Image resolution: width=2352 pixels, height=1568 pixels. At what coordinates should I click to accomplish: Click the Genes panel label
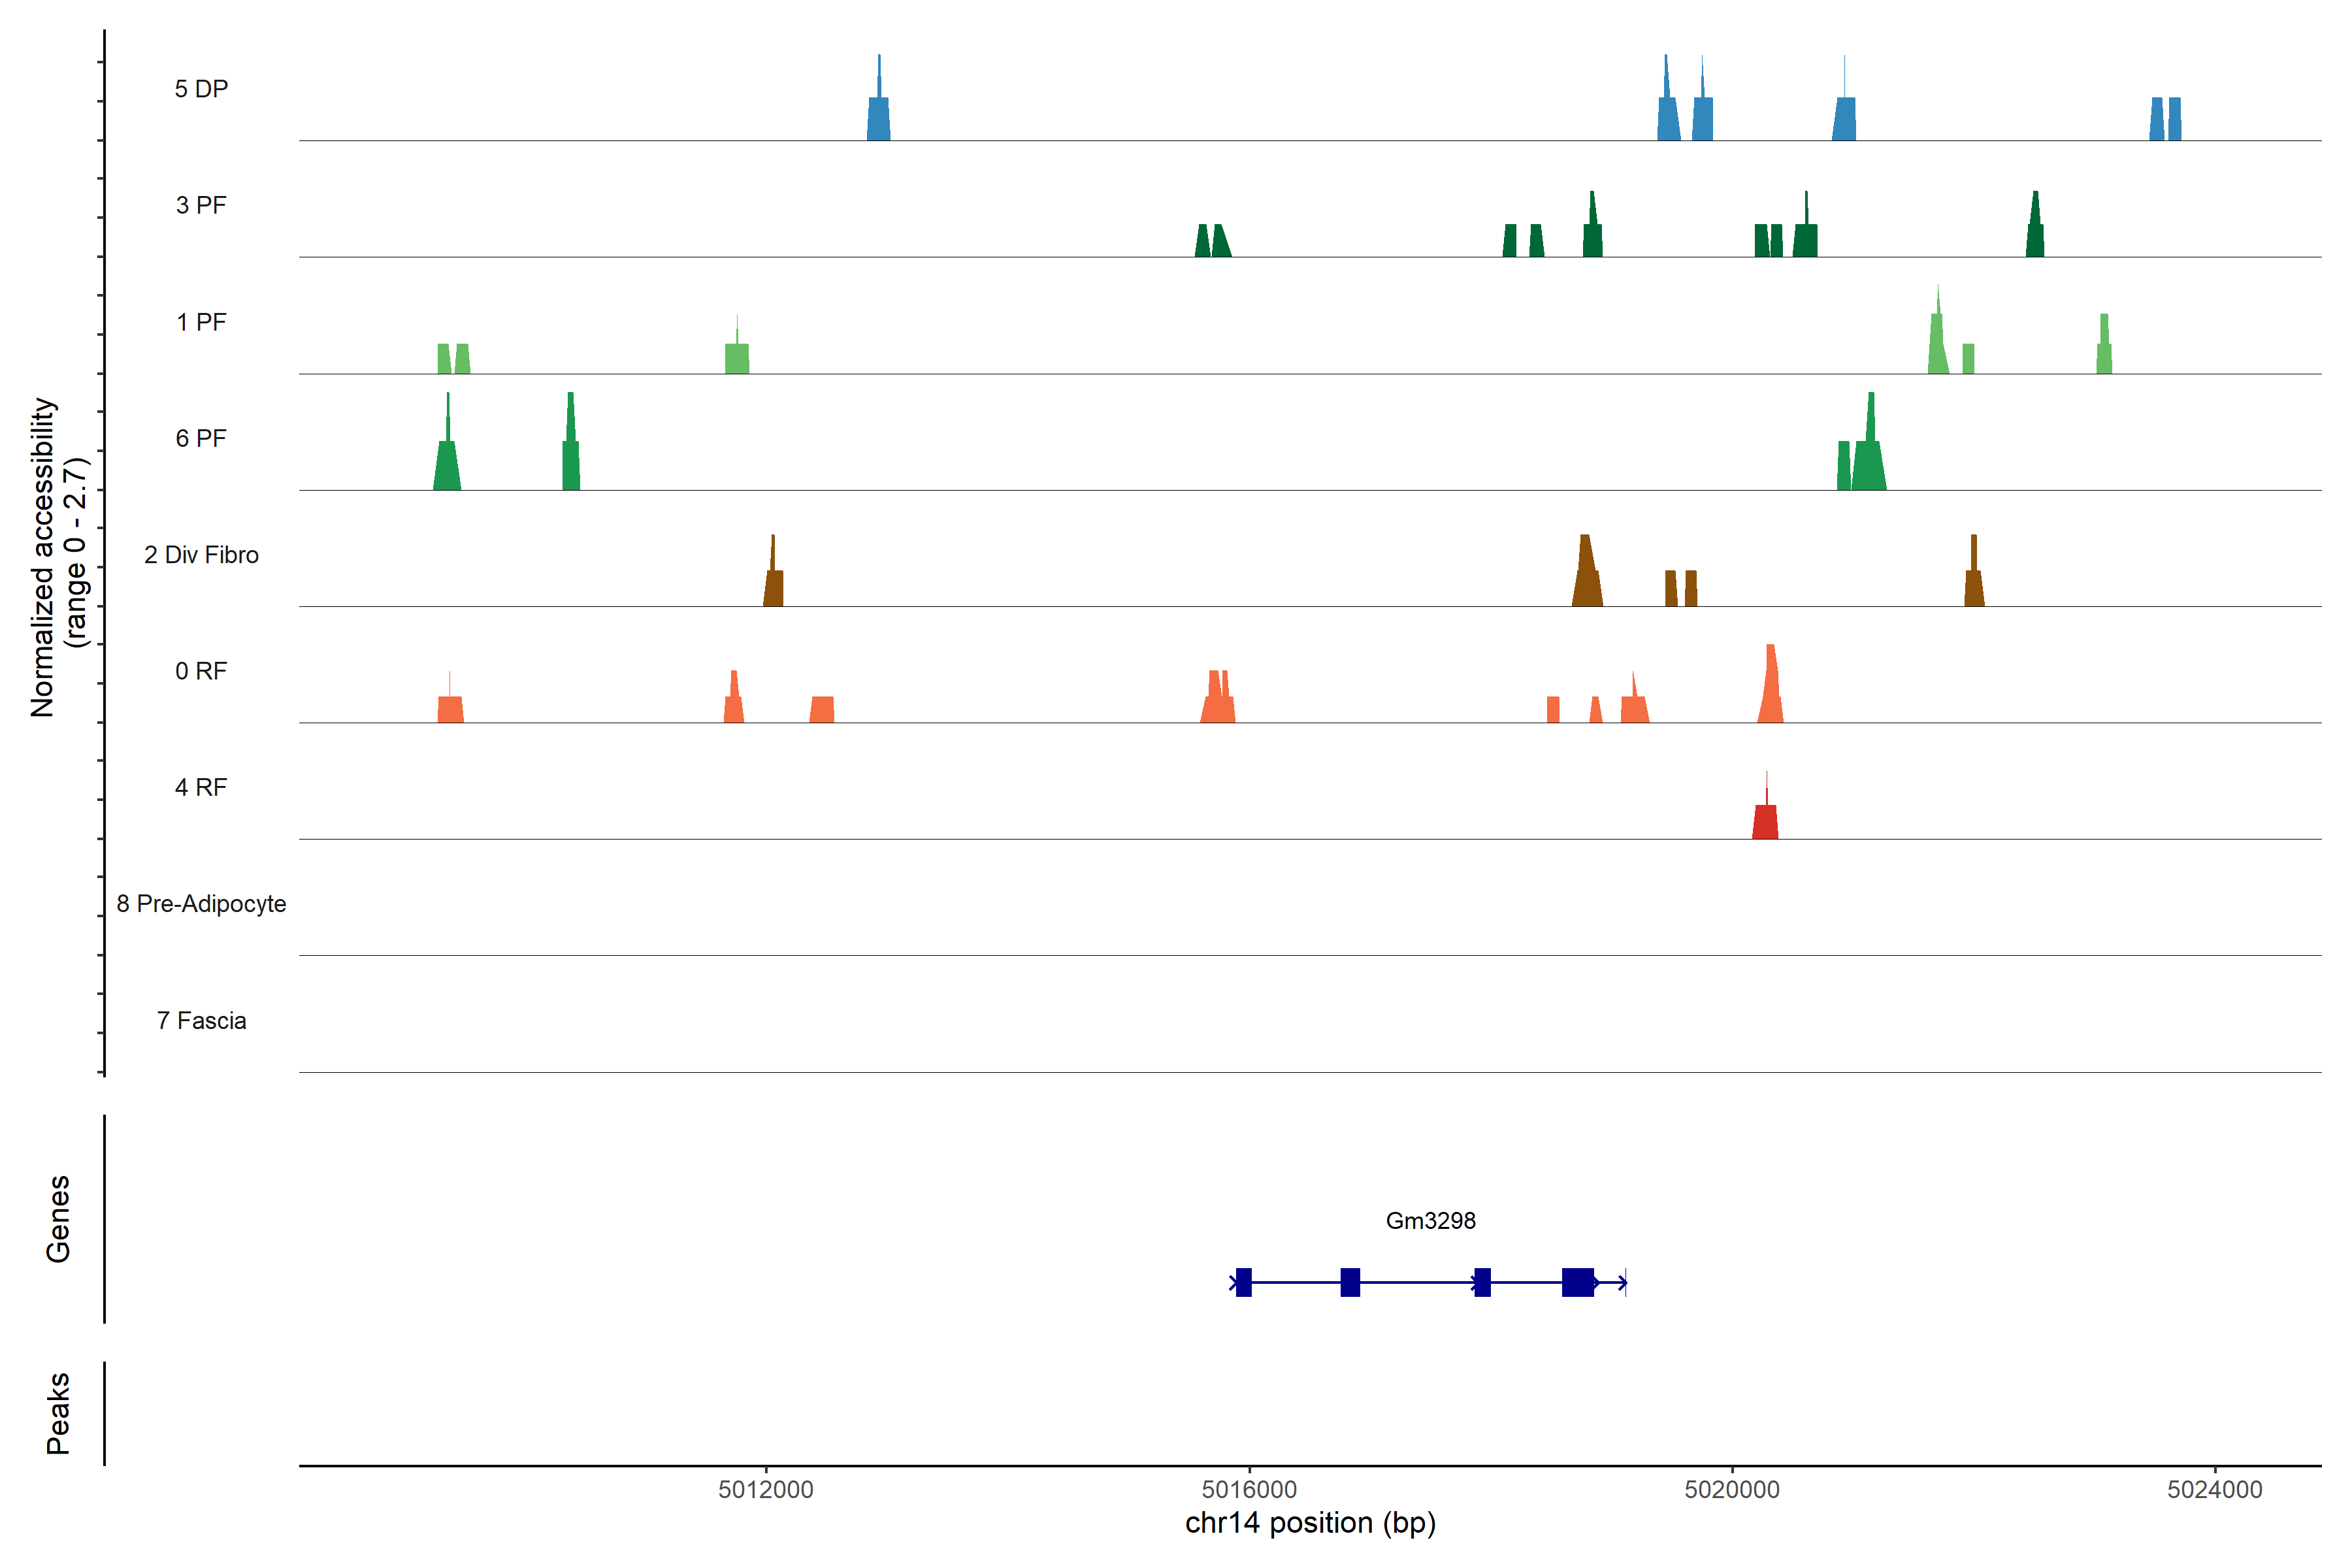point(58,1219)
